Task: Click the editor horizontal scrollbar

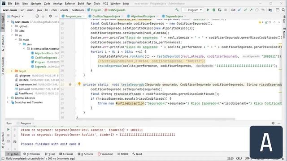Action: coord(156,119)
